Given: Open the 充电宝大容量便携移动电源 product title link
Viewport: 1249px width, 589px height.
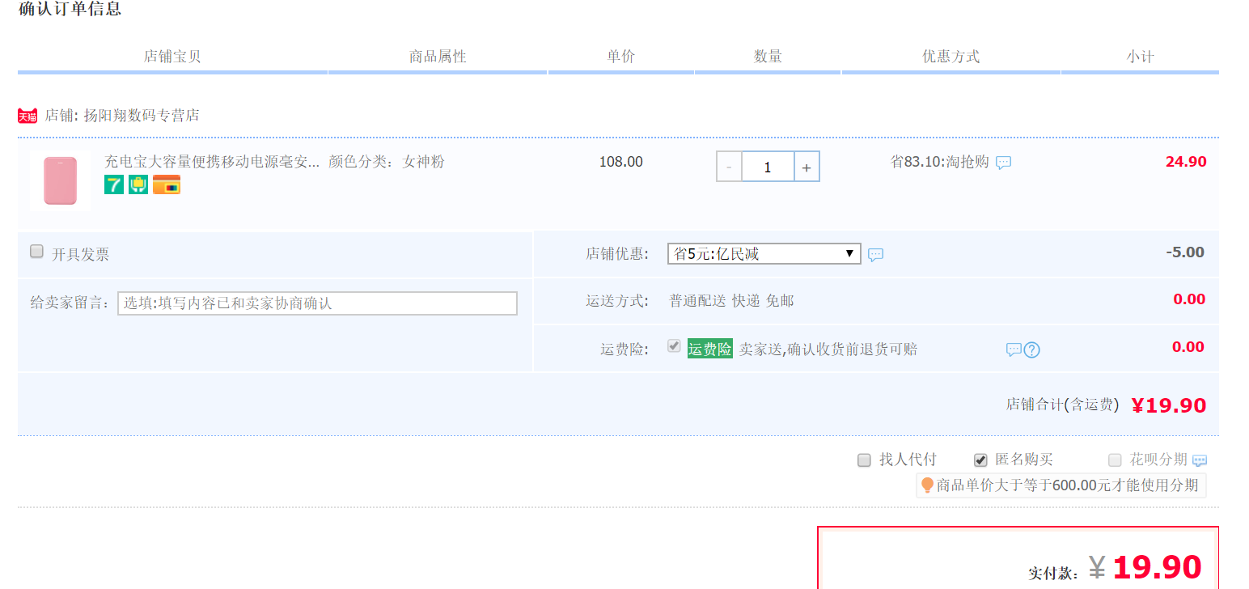Looking at the screenshot, I should click(x=212, y=162).
